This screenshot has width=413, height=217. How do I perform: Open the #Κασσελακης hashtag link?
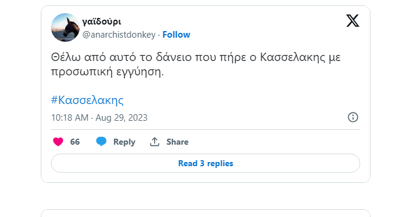87,100
